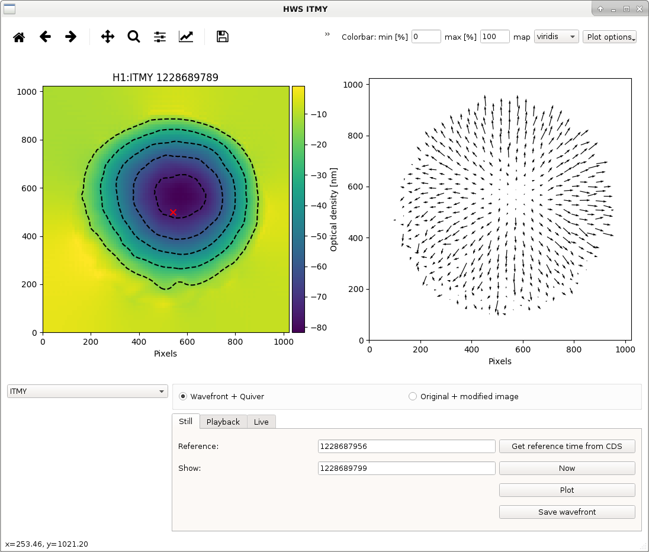Click the Show time input field

click(406, 468)
